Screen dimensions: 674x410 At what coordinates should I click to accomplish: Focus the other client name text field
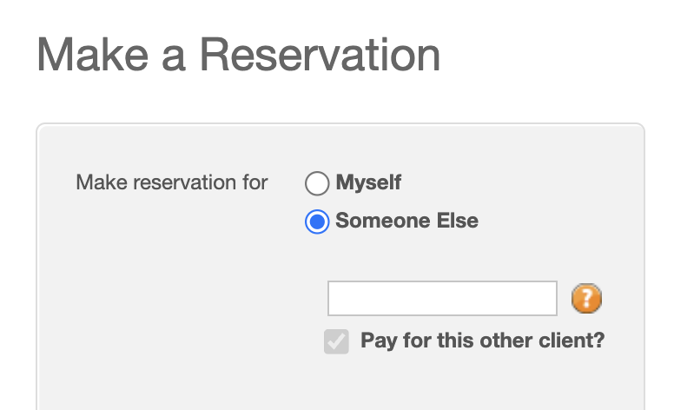[x=441, y=299]
